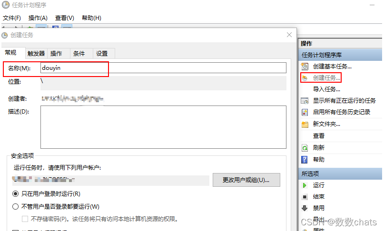The image size is (384, 231).
Task: Click 所选项 section header
Action: 340,174
